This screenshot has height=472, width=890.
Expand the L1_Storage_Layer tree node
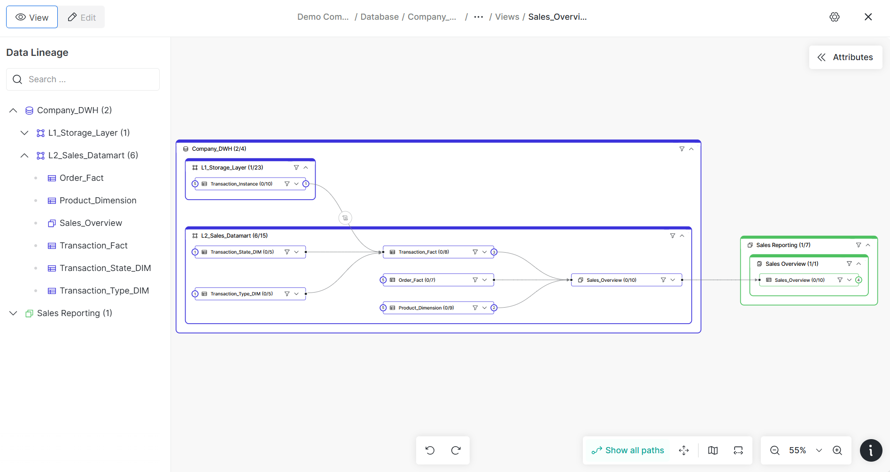24,133
